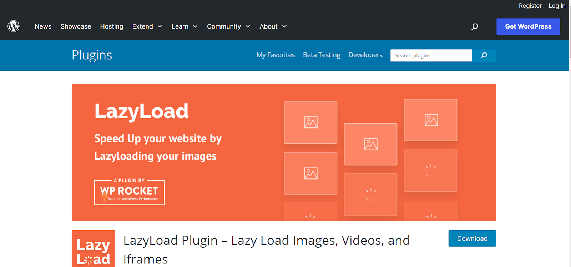Open the Developers link

pos(365,55)
